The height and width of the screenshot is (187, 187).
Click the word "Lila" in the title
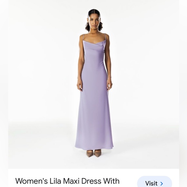55,181
